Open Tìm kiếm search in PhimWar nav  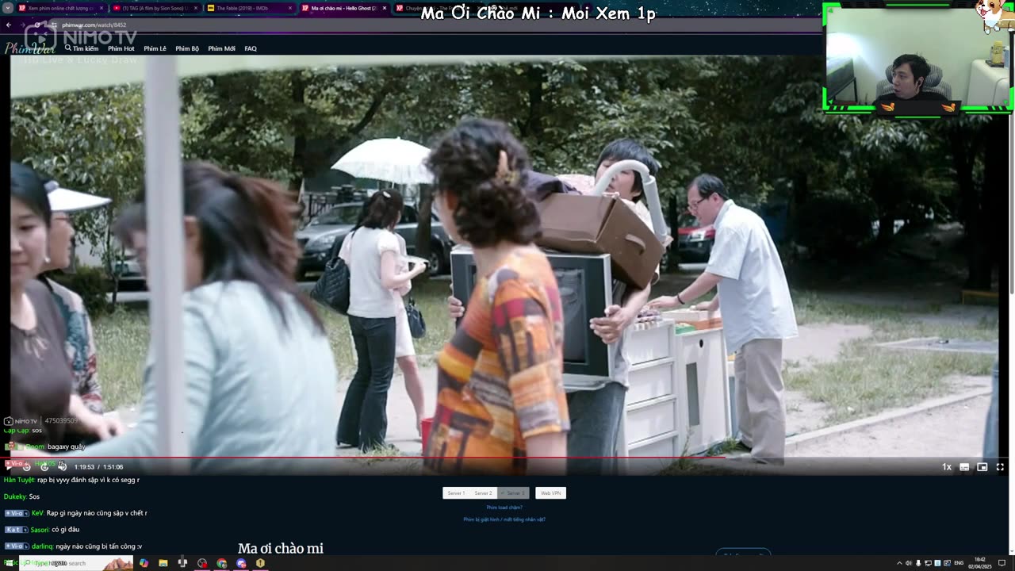82,48
